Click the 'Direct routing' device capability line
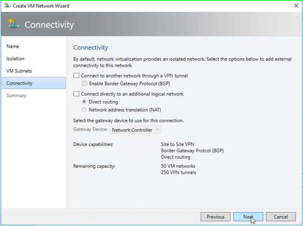 (x=175, y=157)
